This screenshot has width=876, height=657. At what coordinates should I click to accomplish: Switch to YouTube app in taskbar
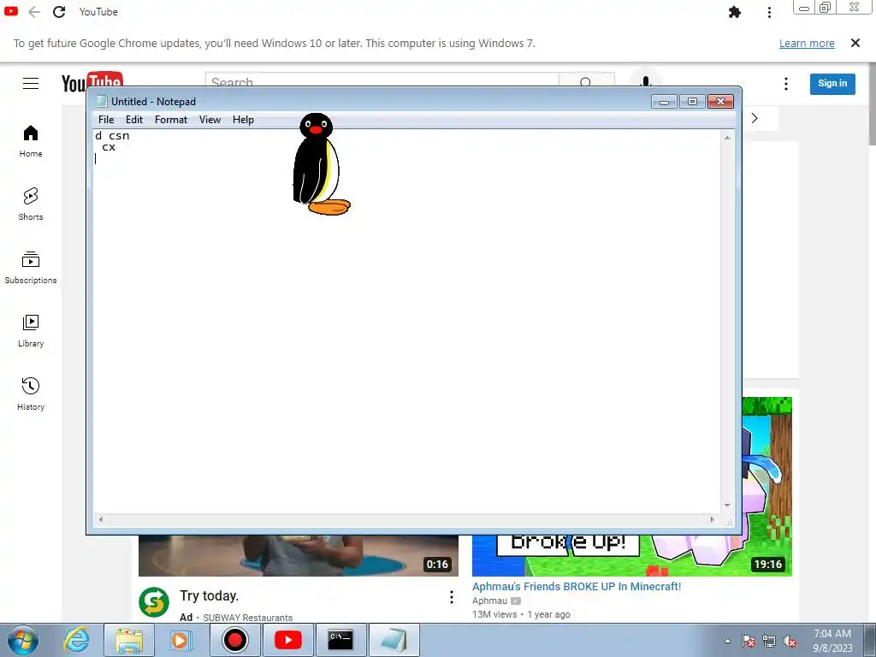point(287,640)
